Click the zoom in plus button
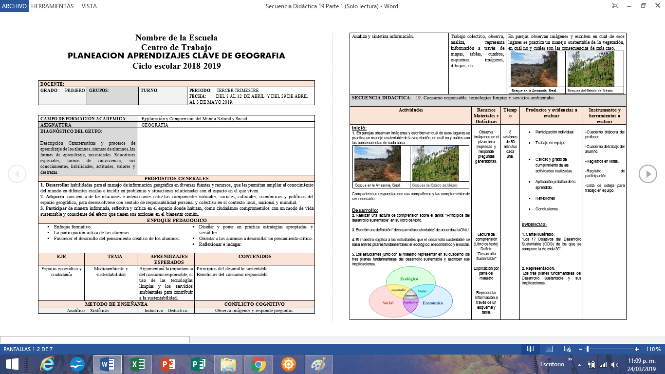This screenshot has height=374, width=665. 637,349
